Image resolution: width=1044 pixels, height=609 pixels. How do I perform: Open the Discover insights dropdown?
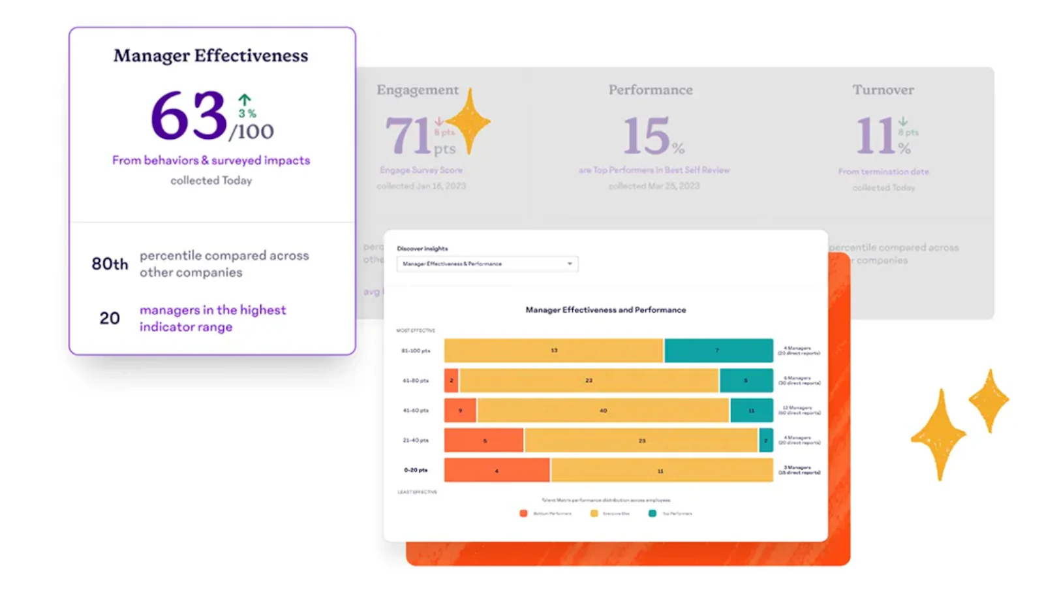coord(487,264)
